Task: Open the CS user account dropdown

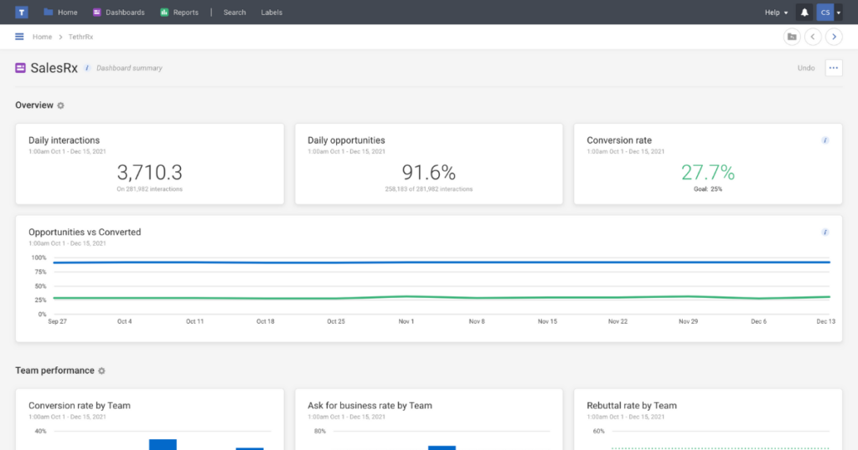Action: click(830, 13)
